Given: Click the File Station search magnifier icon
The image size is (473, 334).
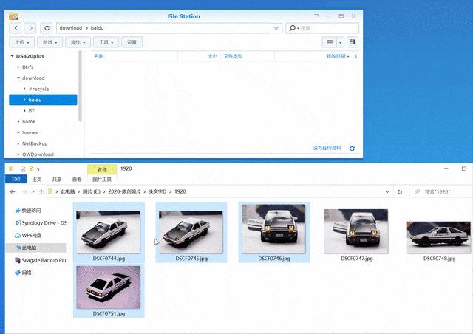Looking at the screenshot, I should (293, 28).
